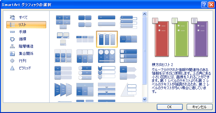
Task: Open the 集合関係 category
Action: tap(26, 54)
